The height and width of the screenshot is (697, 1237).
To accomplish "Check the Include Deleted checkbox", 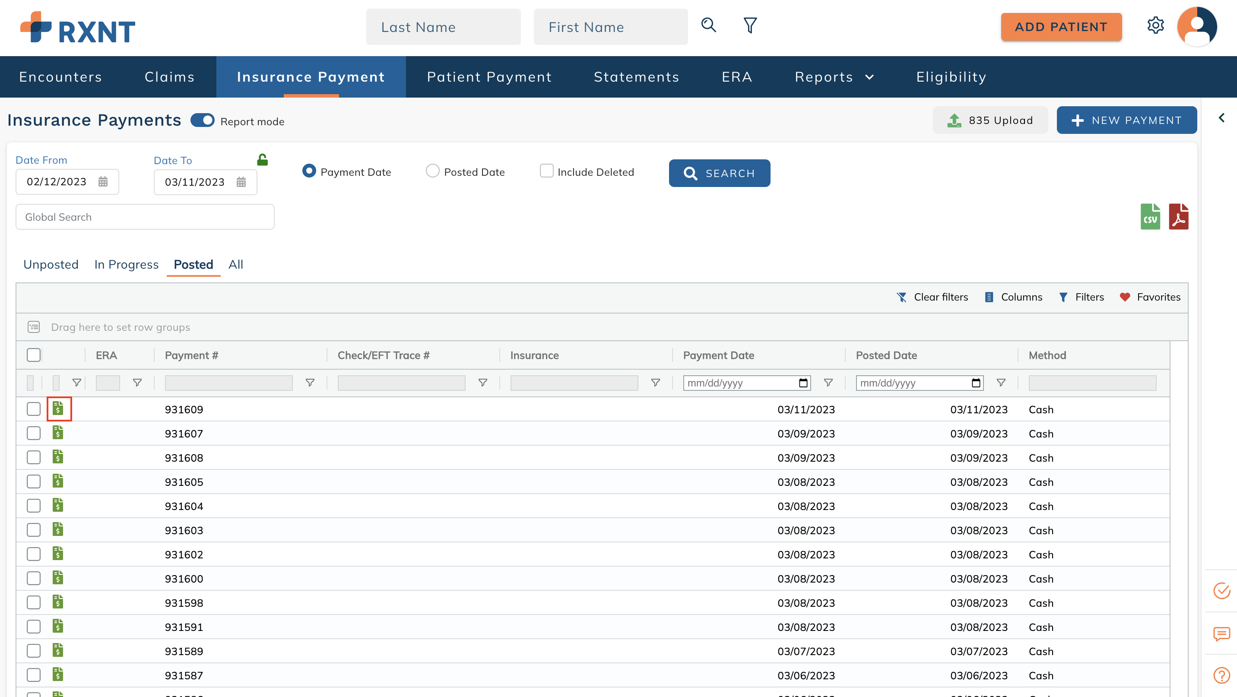I will 546,171.
